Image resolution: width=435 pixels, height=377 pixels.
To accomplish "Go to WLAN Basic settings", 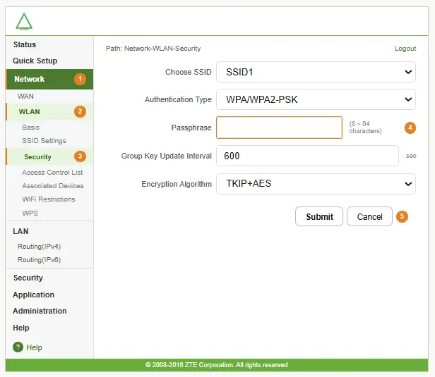I will tap(31, 128).
